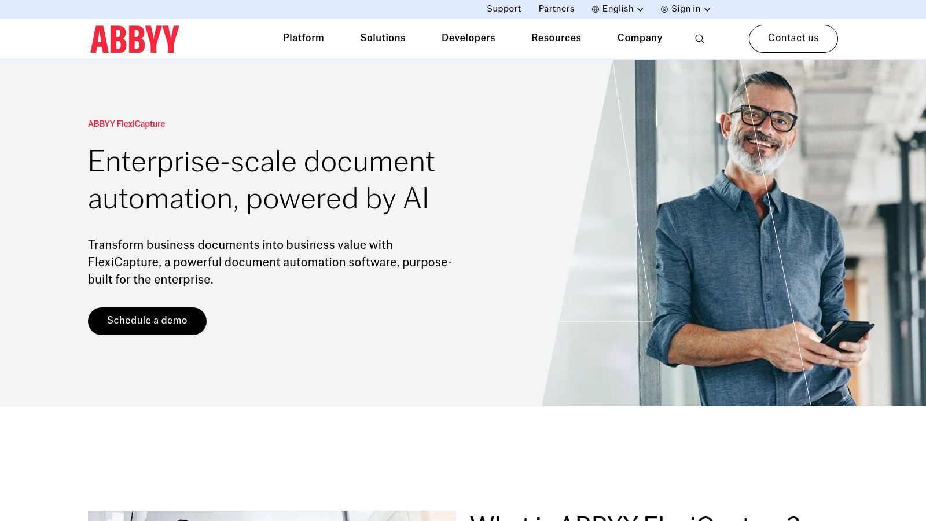Open the Platform menu
The height and width of the screenshot is (521, 926).
tap(303, 38)
